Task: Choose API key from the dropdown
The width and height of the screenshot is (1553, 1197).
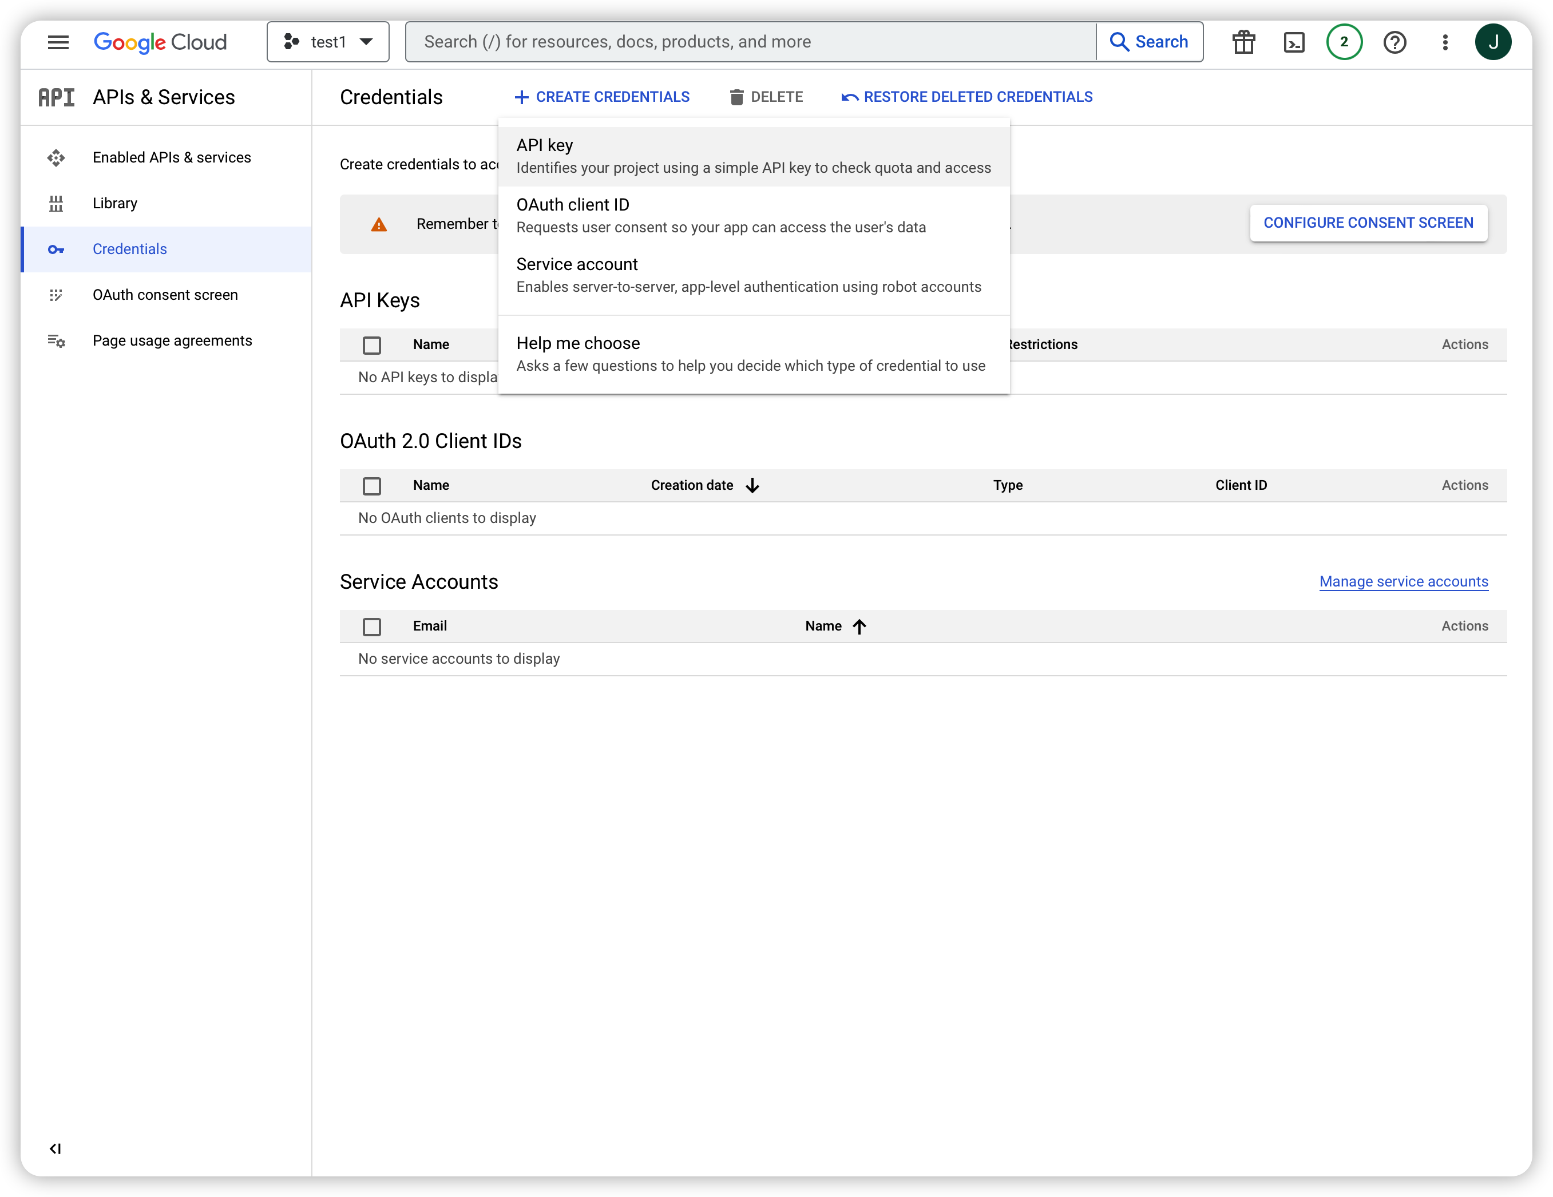Action: pyautogui.click(x=754, y=156)
